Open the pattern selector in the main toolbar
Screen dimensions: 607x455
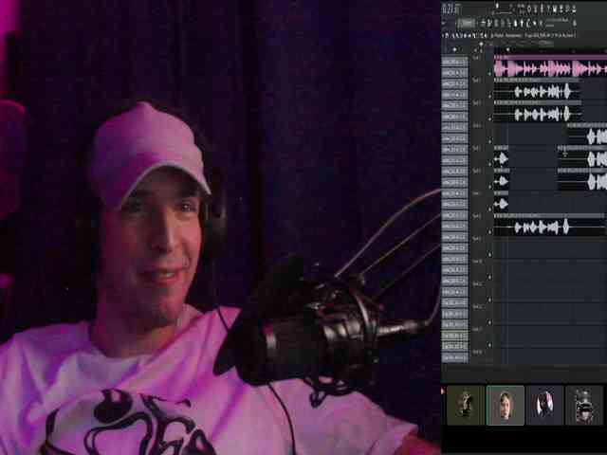click(467, 22)
